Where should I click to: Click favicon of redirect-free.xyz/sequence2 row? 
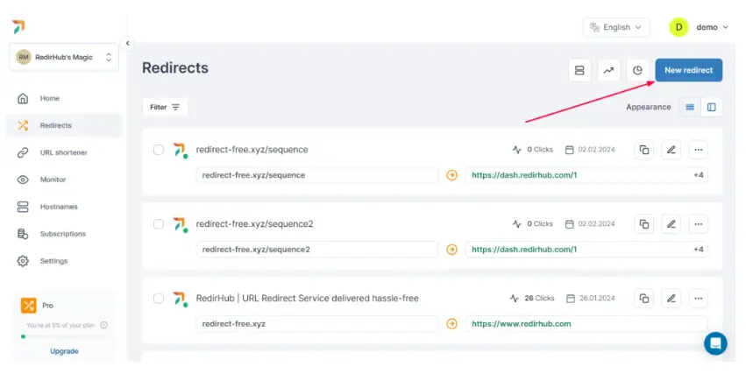pyautogui.click(x=180, y=224)
